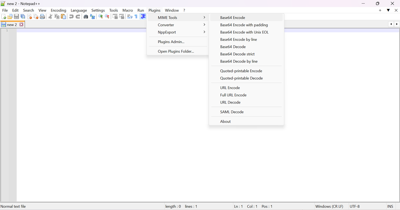Click the Undo arrow icon
The height and width of the screenshot is (210, 400).
(71, 17)
